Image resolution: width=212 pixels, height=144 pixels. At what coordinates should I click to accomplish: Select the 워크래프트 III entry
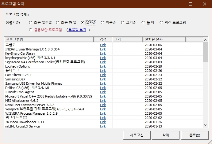pyautogui.click(x=103, y=118)
